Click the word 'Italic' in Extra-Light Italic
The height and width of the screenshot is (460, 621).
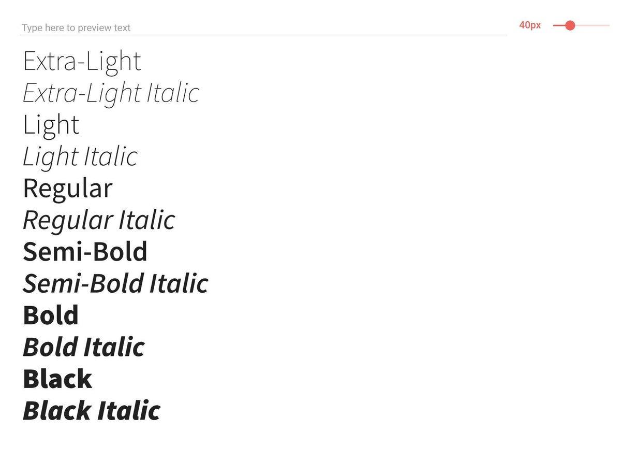click(x=172, y=93)
